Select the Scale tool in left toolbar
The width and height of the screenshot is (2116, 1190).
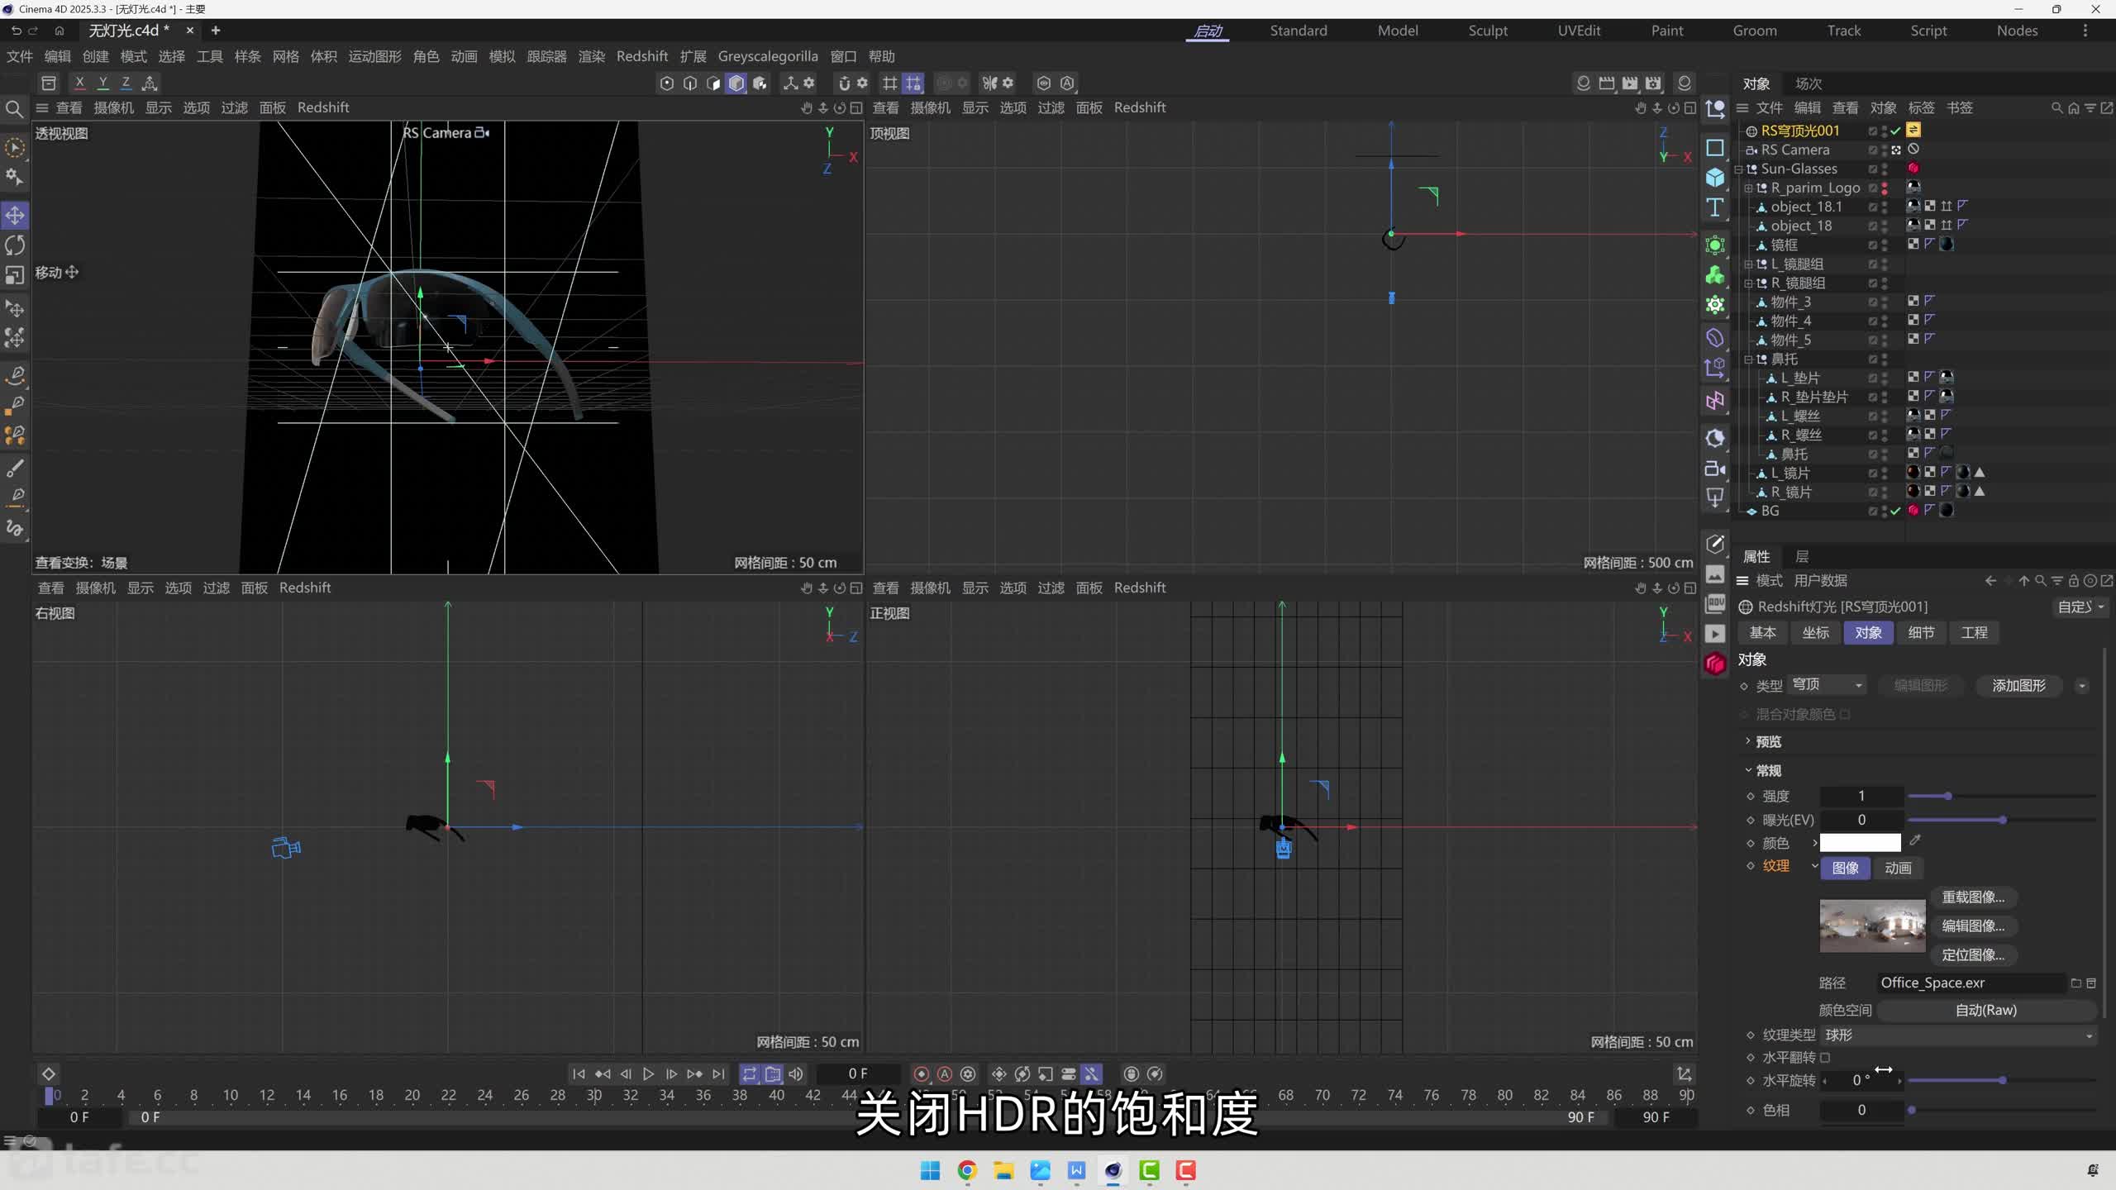pos(15,275)
